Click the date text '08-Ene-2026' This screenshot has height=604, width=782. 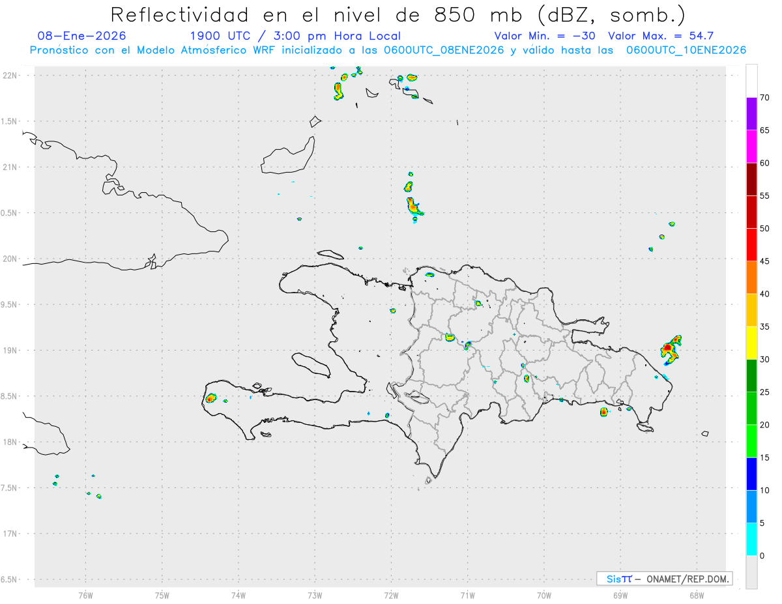coord(82,36)
